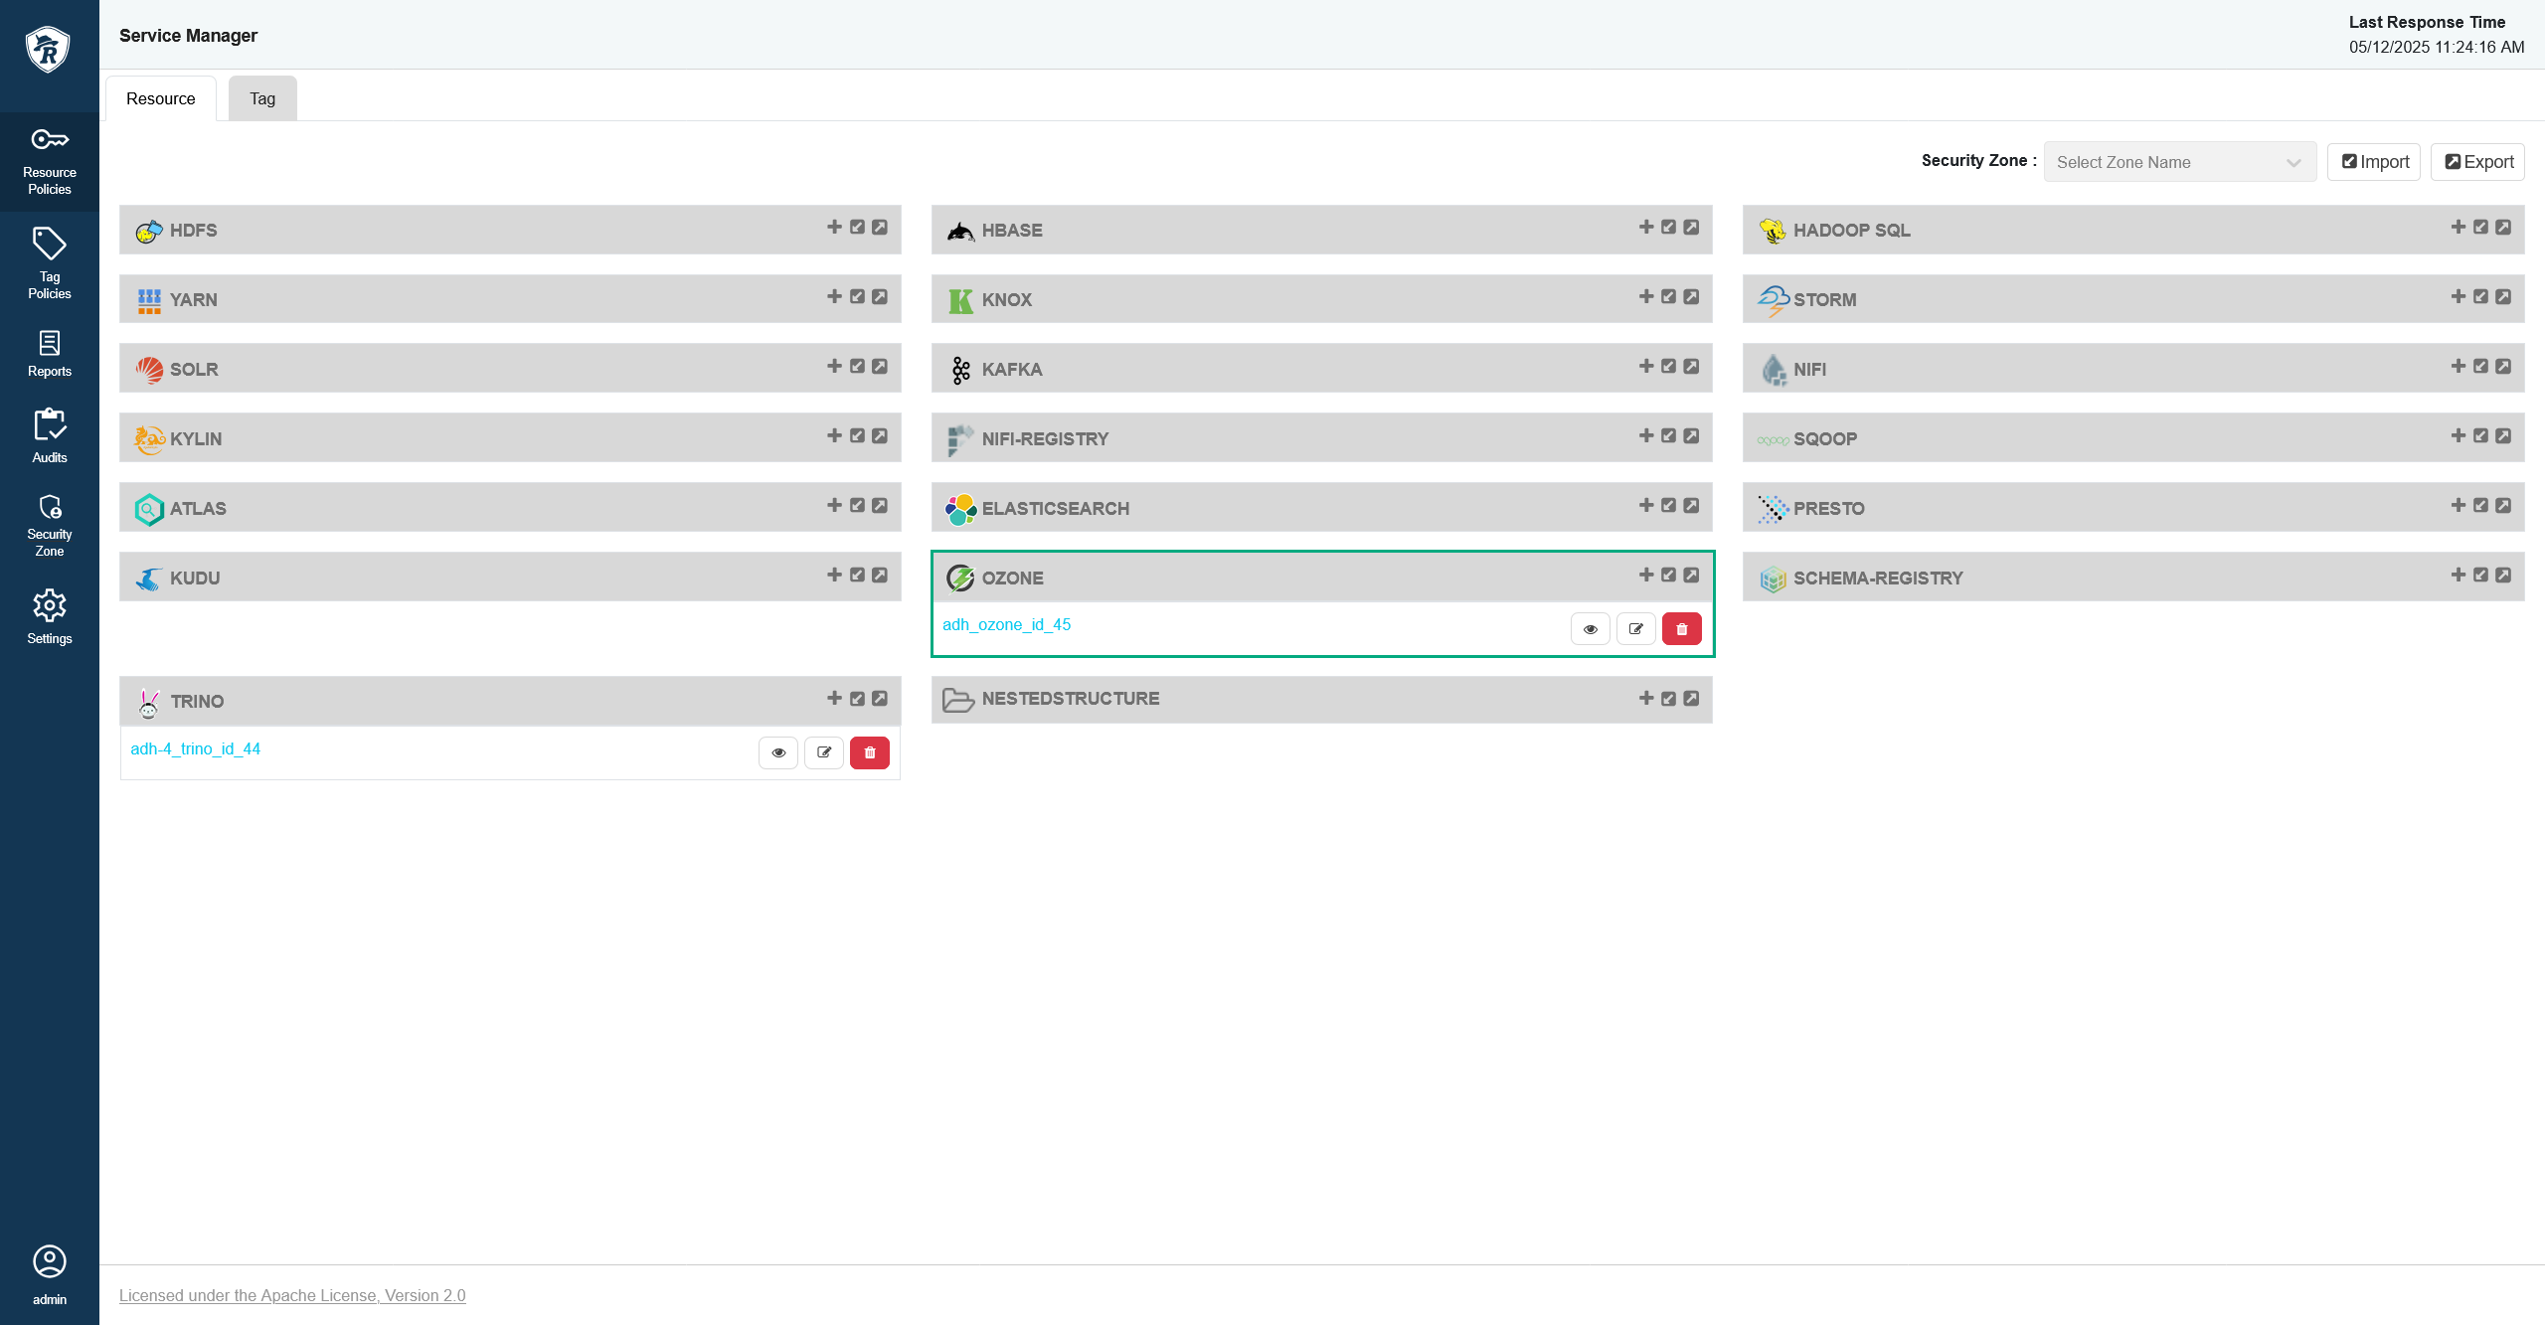Edit the adh-4_trino_id_44 service
This screenshot has height=1325, width=2545.
pos(824,752)
